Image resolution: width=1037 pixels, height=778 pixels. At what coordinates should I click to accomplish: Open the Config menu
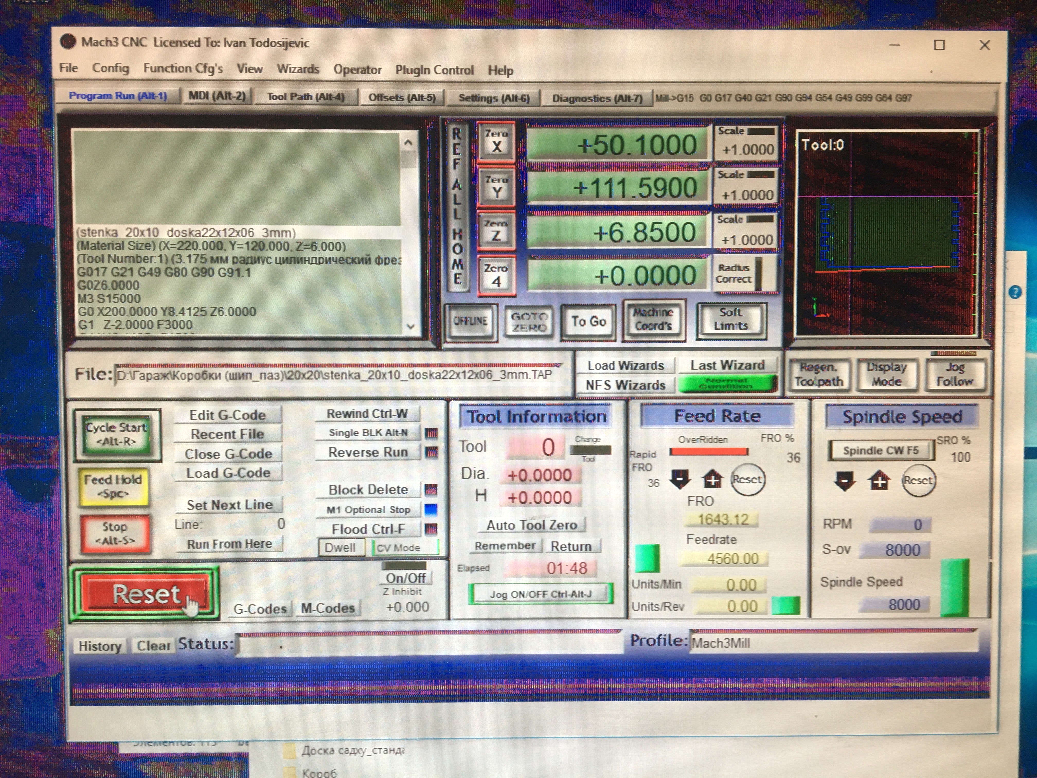coord(110,68)
